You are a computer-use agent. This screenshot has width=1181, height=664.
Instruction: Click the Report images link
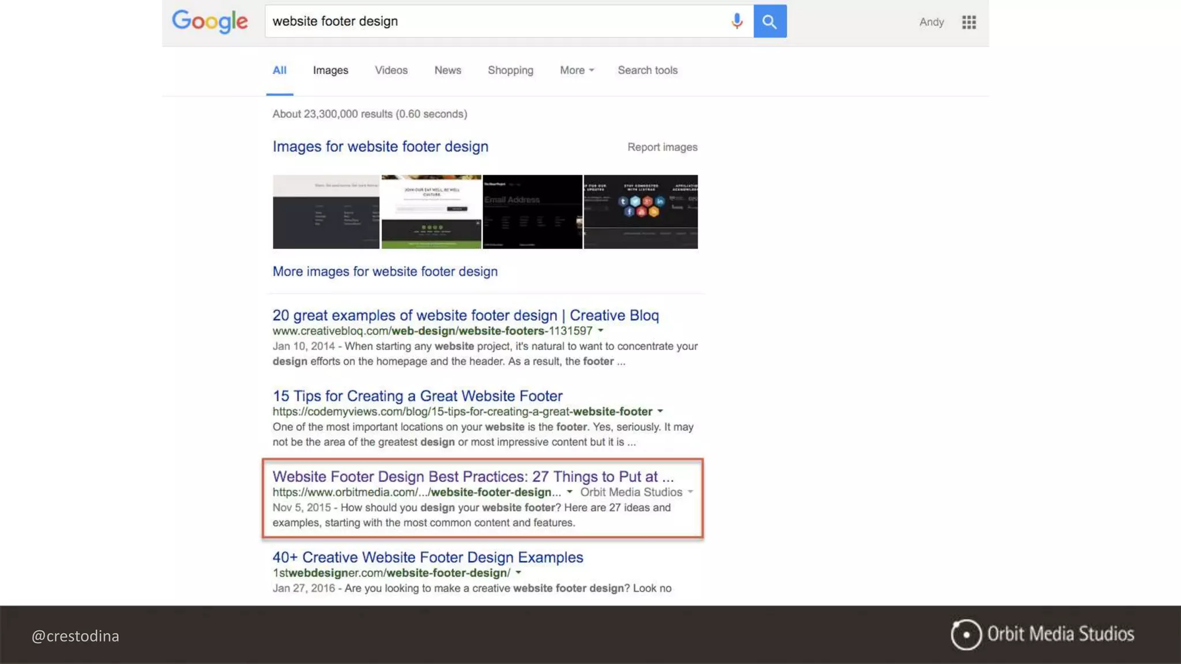click(662, 148)
